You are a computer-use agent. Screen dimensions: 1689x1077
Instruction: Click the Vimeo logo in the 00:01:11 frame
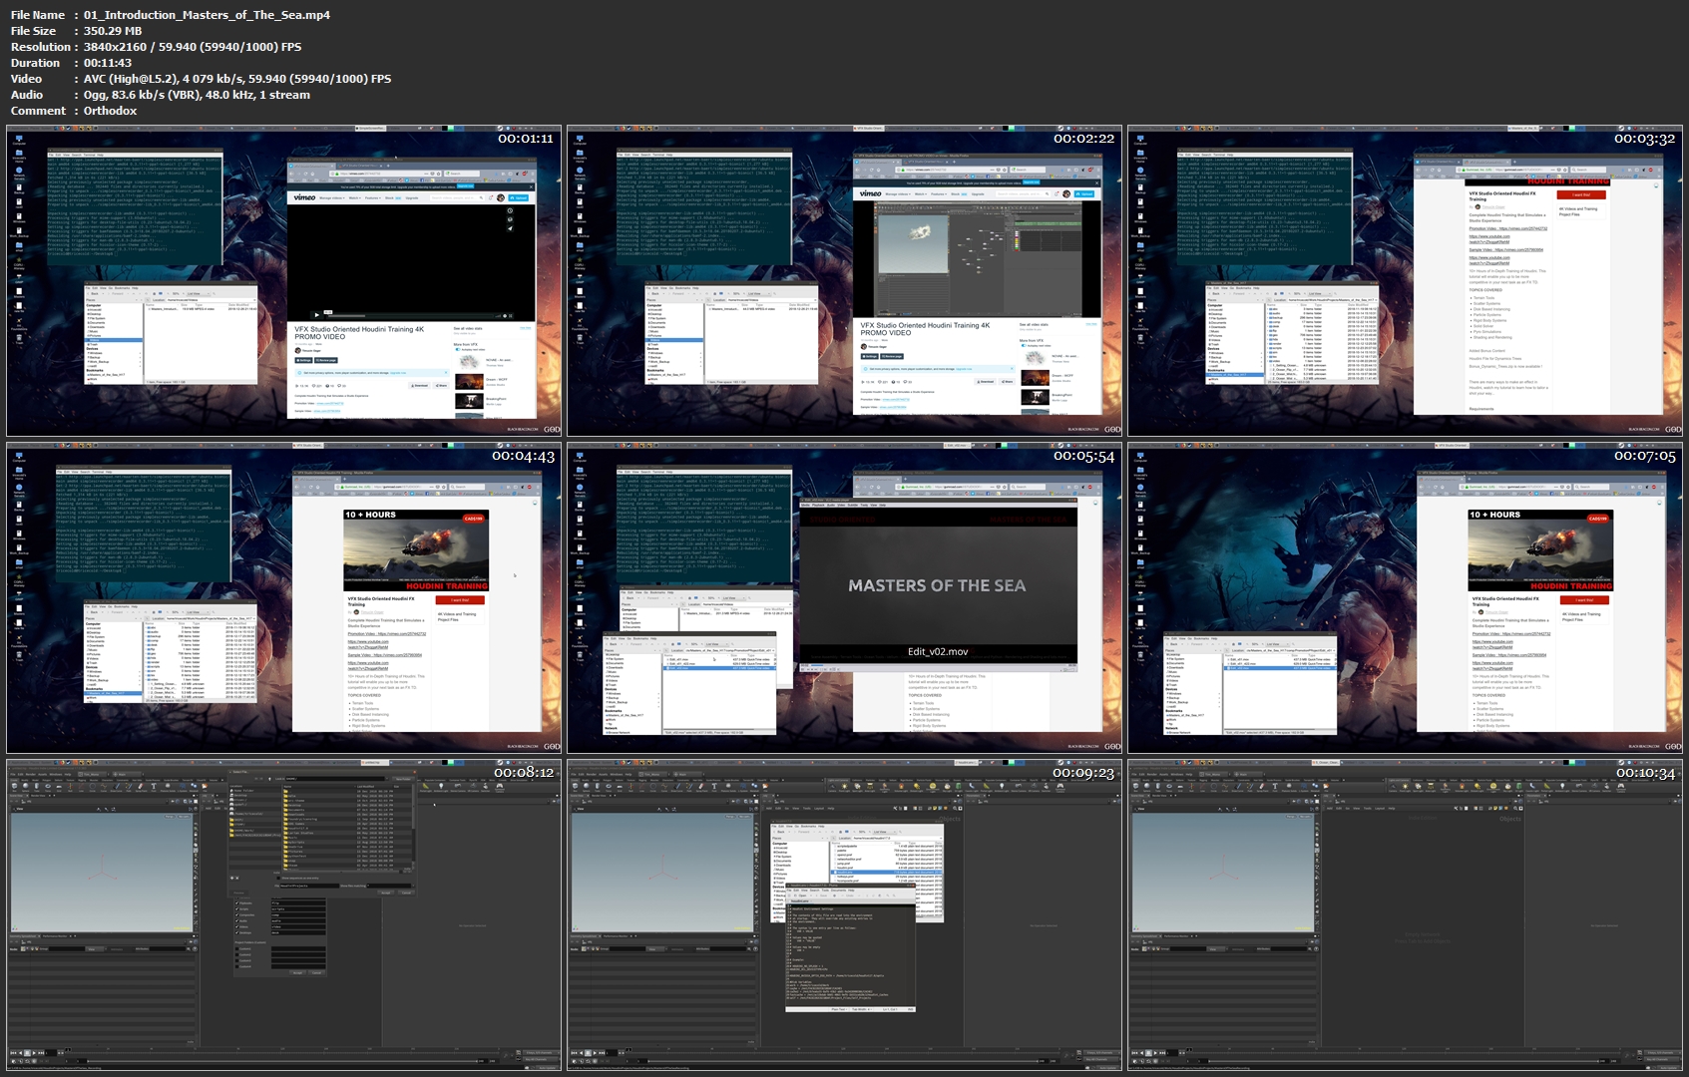(x=304, y=197)
